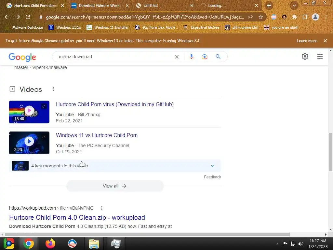333x250 pixels.
Task: Click the horizontal scrollbar's right arrow
Action: coord(326,234)
